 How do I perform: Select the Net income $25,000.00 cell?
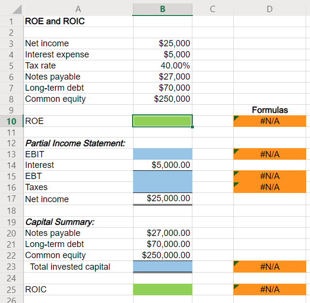[162, 199]
